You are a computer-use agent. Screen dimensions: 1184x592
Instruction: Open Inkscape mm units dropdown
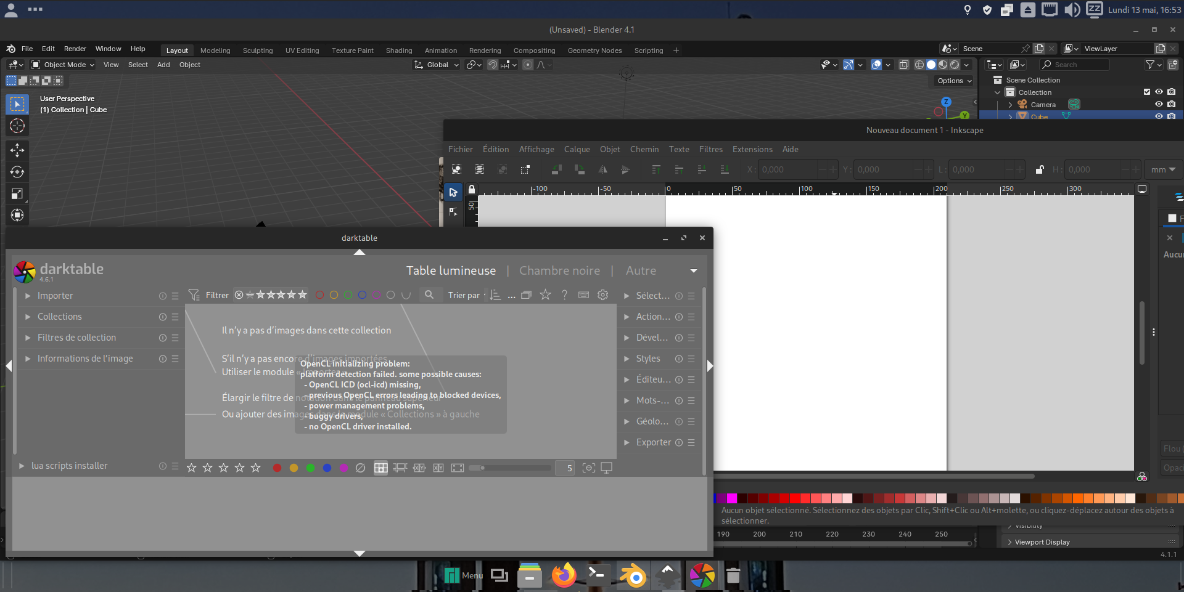click(1163, 169)
